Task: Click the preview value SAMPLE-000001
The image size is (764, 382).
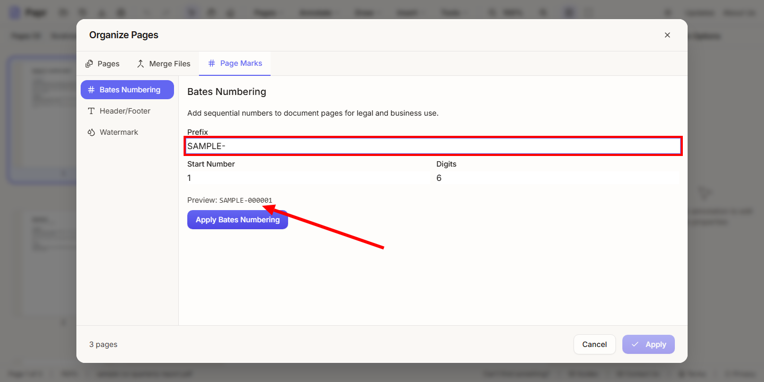Action: pos(246,201)
